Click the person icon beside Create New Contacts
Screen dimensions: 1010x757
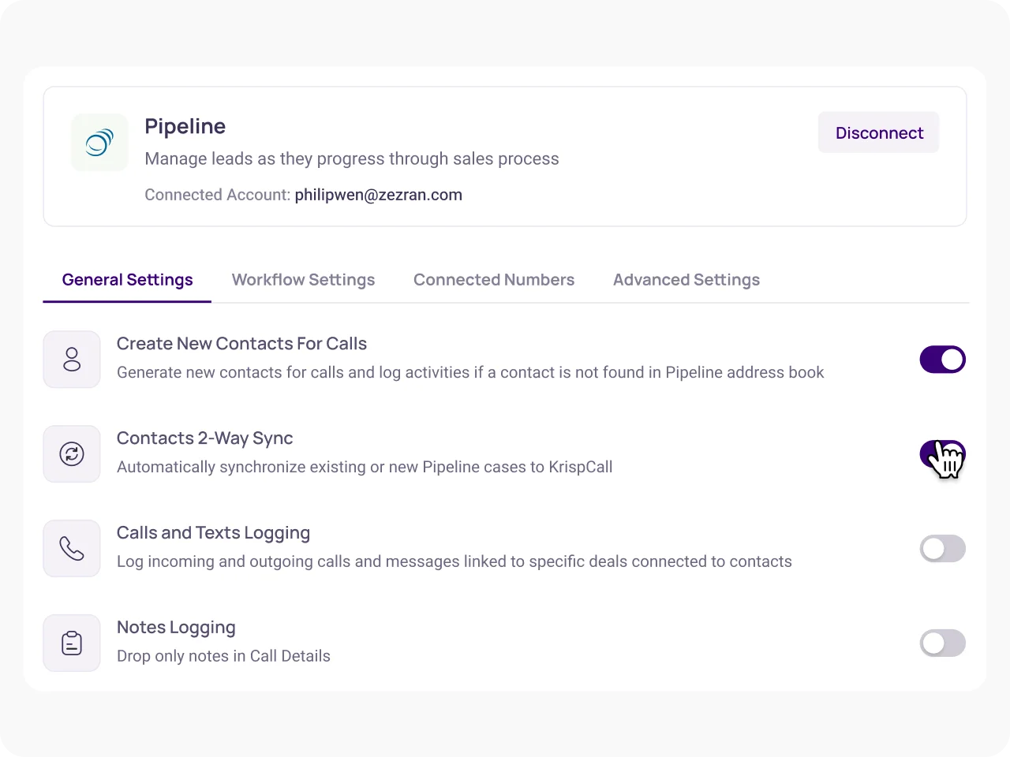[x=72, y=360]
